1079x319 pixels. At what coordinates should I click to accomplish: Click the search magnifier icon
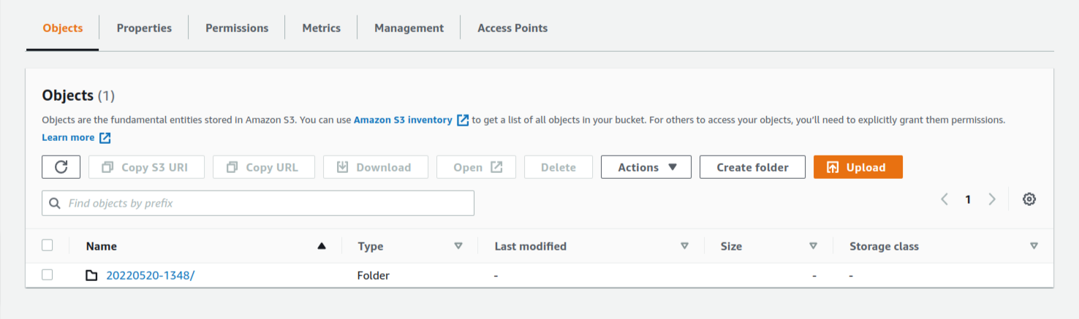click(x=55, y=204)
